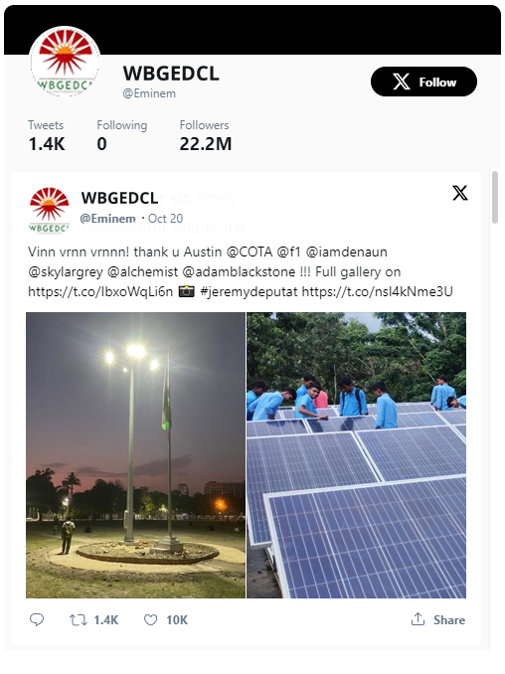505x674 pixels.
Task: Open the @COTA mention in tweet
Action: (x=250, y=252)
